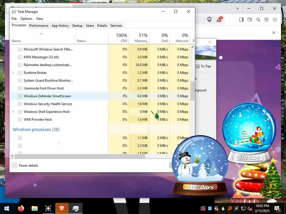
Task: Open the Options menu
Action: click(x=26, y=19)
